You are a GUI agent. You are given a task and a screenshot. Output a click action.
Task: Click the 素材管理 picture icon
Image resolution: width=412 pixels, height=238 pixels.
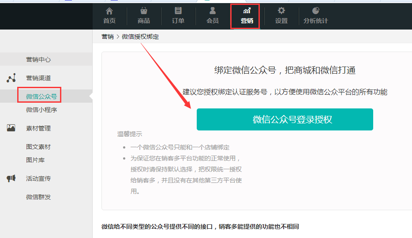[x=11, y=128]
